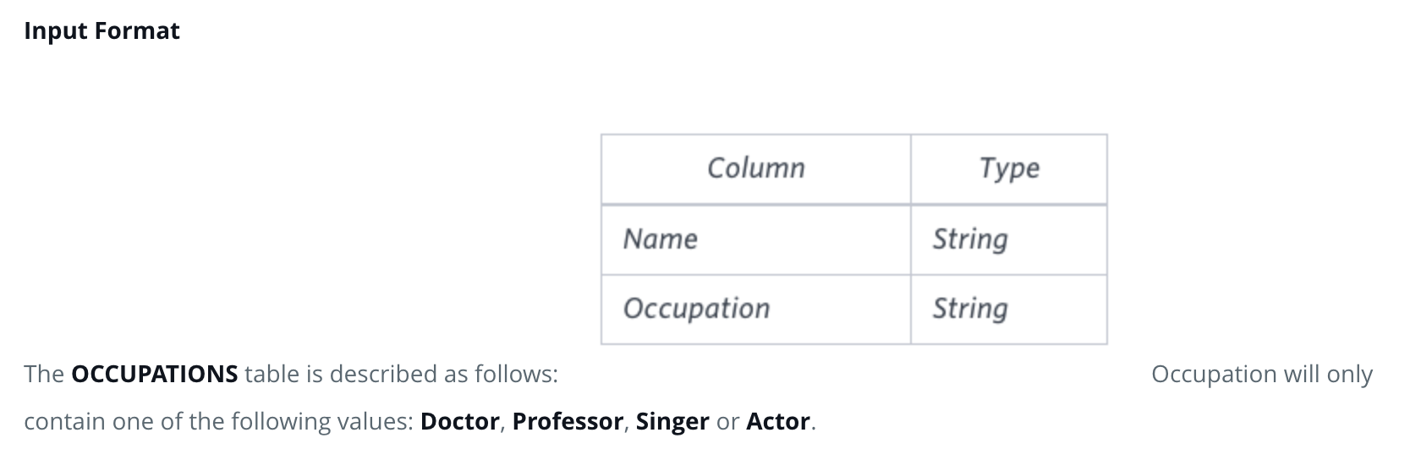Click the Input Format heading

[x=101, y=31]
